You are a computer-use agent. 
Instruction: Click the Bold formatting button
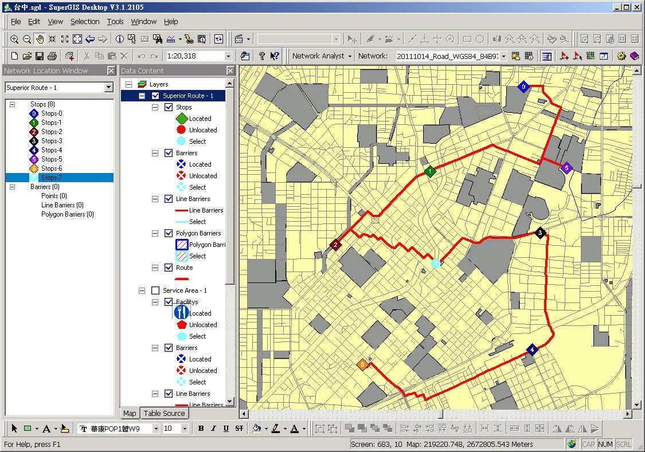tap(201, 429)
